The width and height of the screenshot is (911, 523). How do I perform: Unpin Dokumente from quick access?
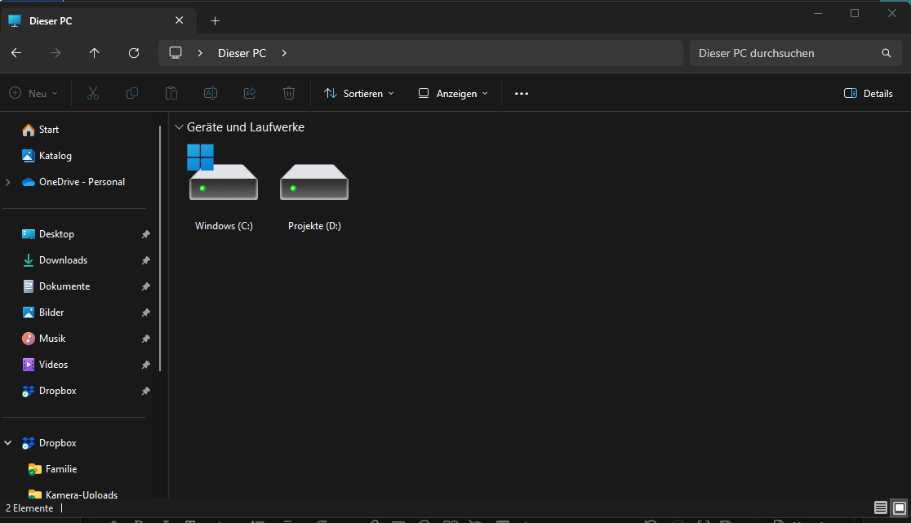145,286
